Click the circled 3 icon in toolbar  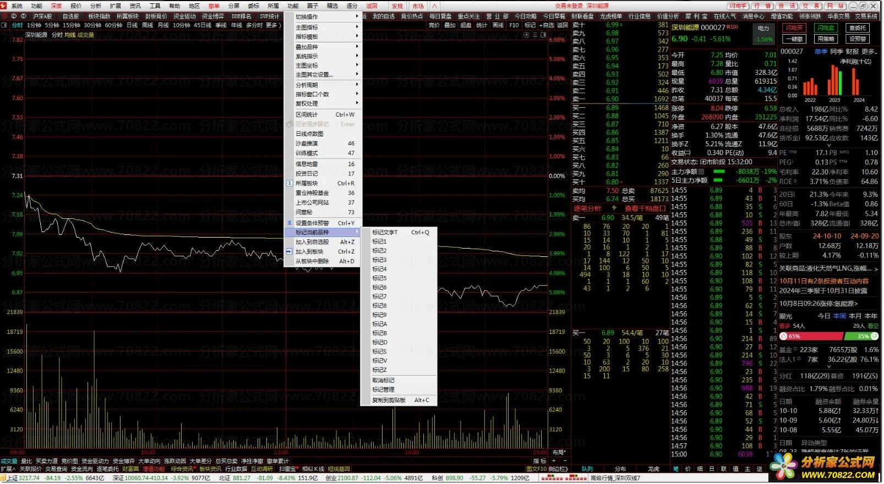point(23,16)
